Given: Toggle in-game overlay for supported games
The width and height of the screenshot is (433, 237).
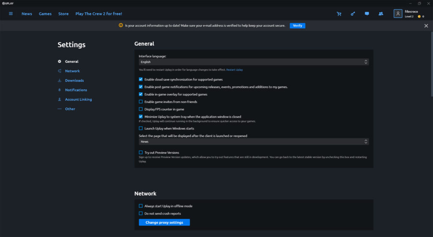Looking at the screenshot, I should 140,94.
